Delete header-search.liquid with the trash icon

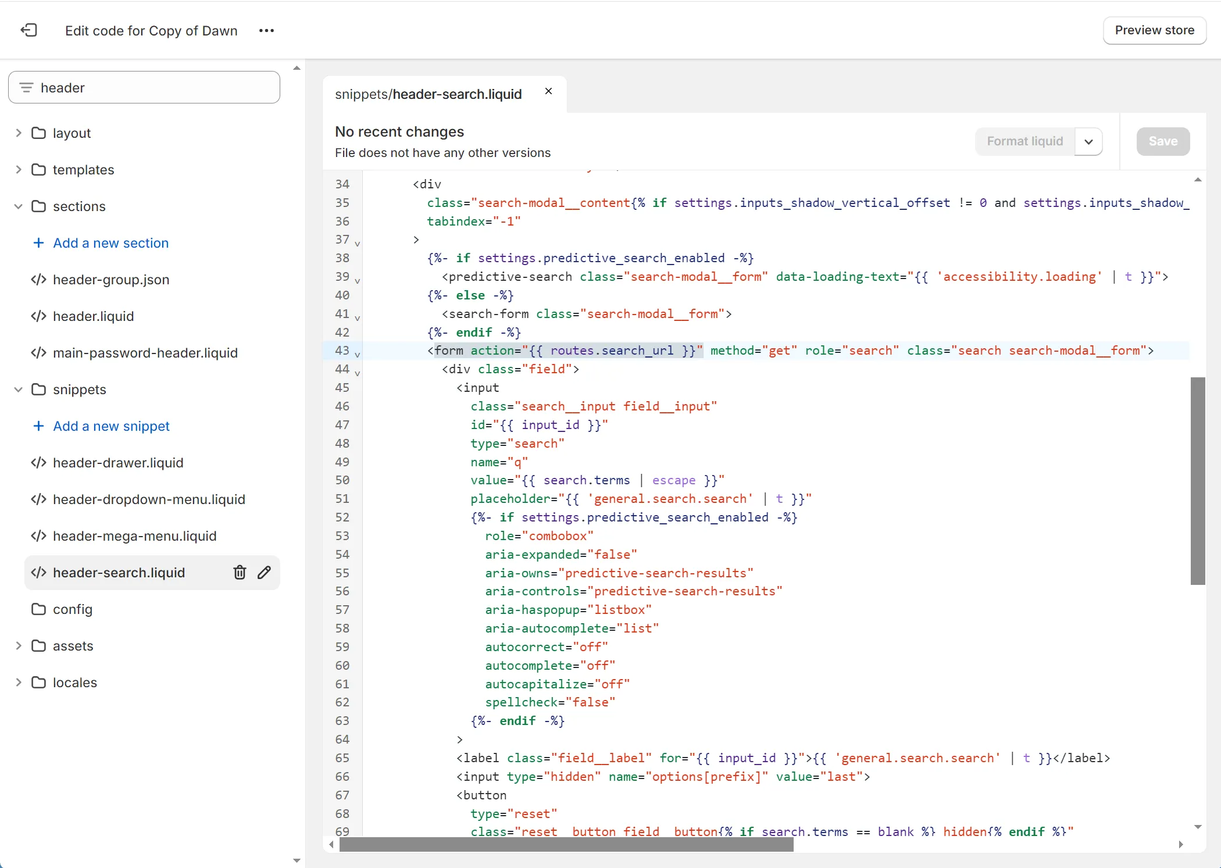pyautogui.click(x=240, y=573)
